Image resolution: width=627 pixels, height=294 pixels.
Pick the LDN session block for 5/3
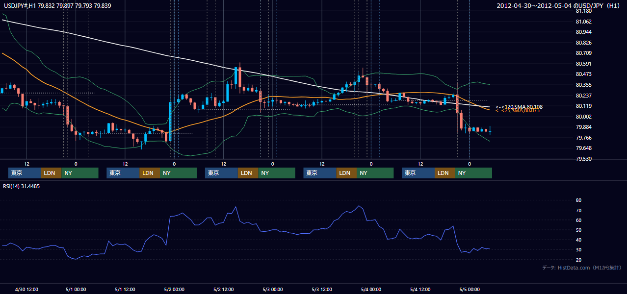(x=346, y=173)
